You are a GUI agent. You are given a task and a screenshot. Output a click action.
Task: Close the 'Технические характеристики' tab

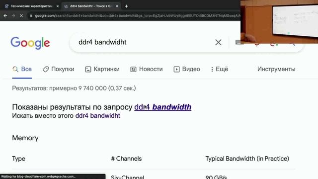tap(58, 6)
